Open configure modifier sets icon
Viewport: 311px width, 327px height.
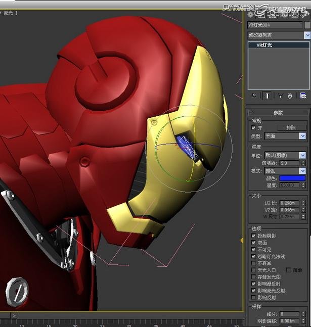click(x=303, y=96)
